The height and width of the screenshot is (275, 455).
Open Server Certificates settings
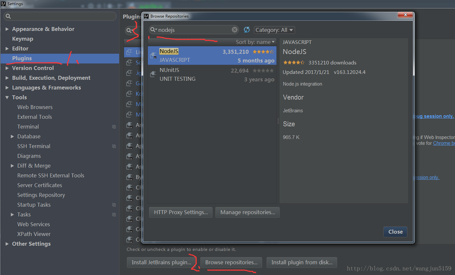click(x=39, y=185)
